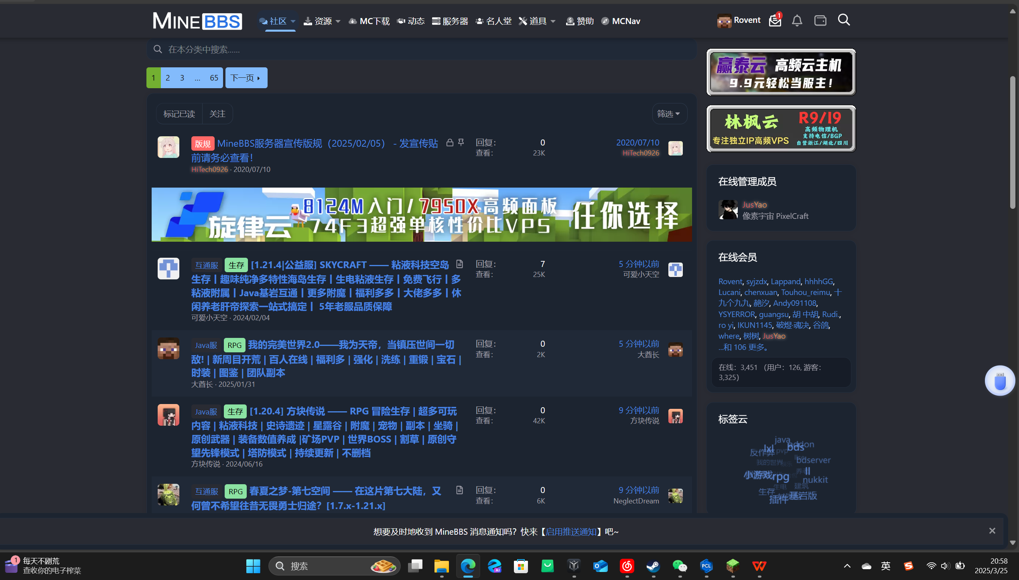Open the pagination ellipsis page jump
Viewport: 1019px width, 580px height.
[197, 78]
